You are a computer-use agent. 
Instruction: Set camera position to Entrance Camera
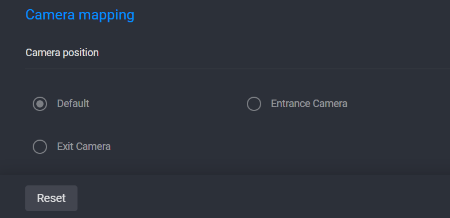click(x=254, y=104)
